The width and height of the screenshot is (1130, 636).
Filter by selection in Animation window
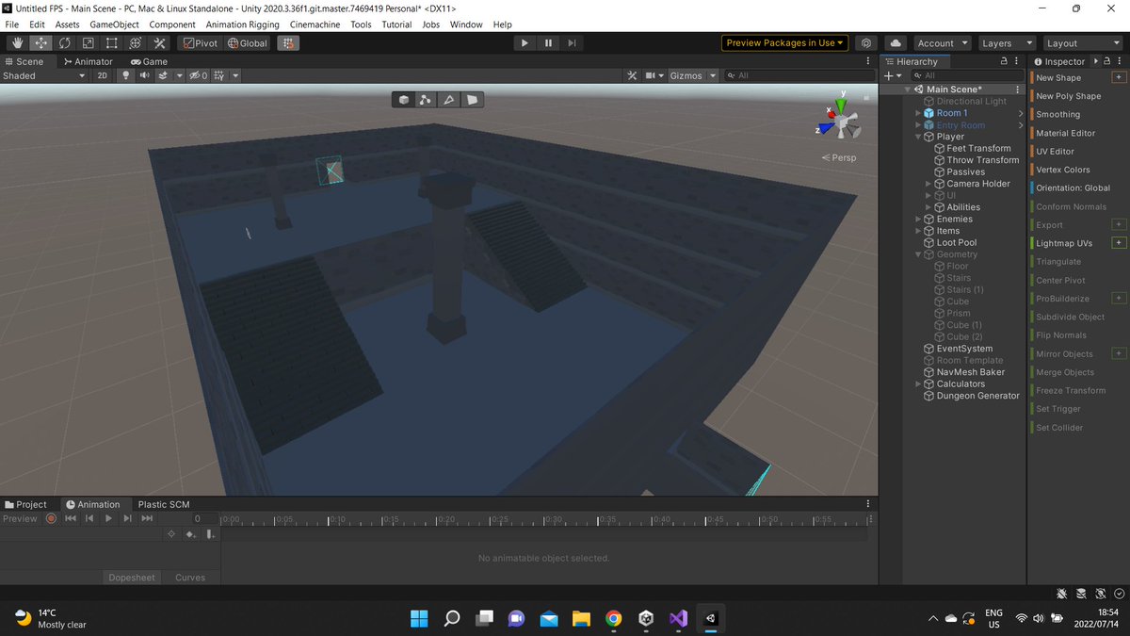(171, 534)
